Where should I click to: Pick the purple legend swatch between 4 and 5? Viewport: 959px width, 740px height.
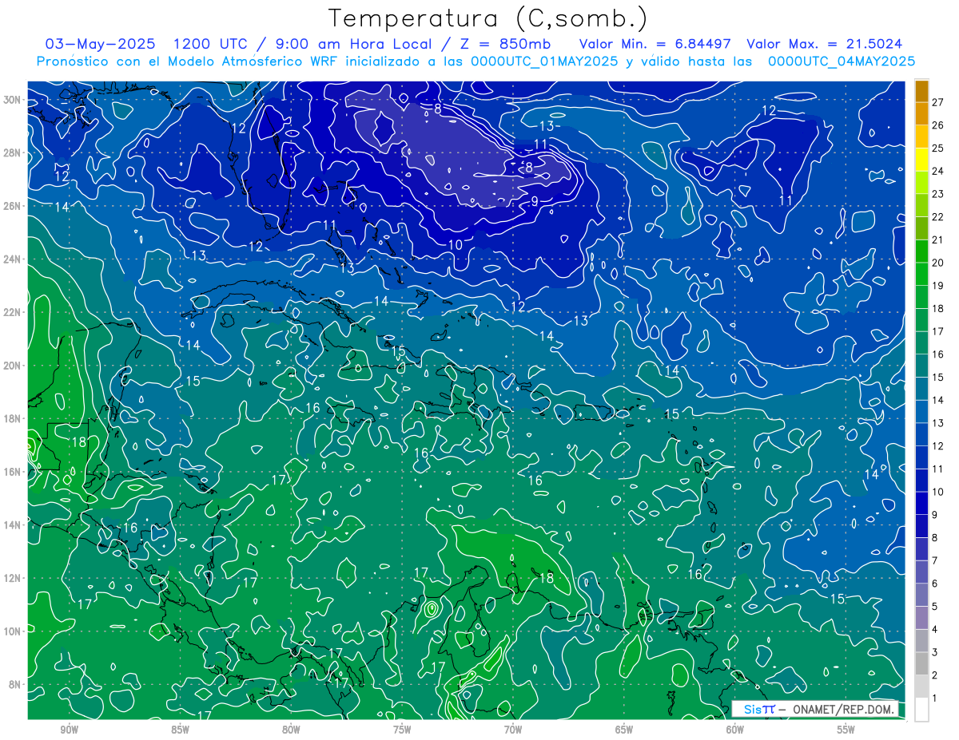921,618
